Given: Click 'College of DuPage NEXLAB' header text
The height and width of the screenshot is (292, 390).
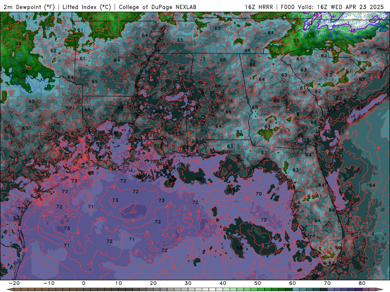Looking at the screenshot, I should (157, 7).
